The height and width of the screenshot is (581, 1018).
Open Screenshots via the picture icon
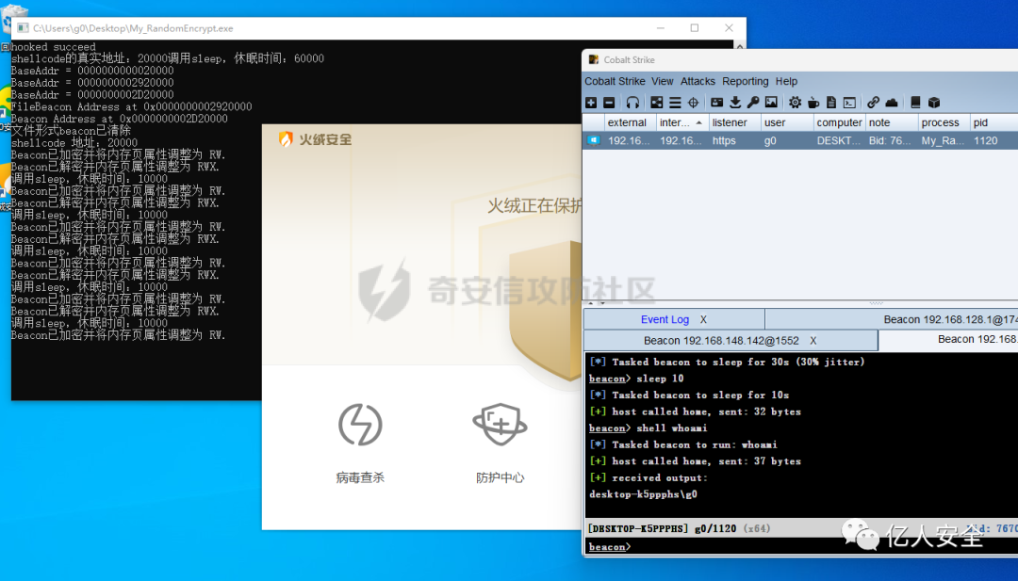pyautogui.click(x=771, y=103)
